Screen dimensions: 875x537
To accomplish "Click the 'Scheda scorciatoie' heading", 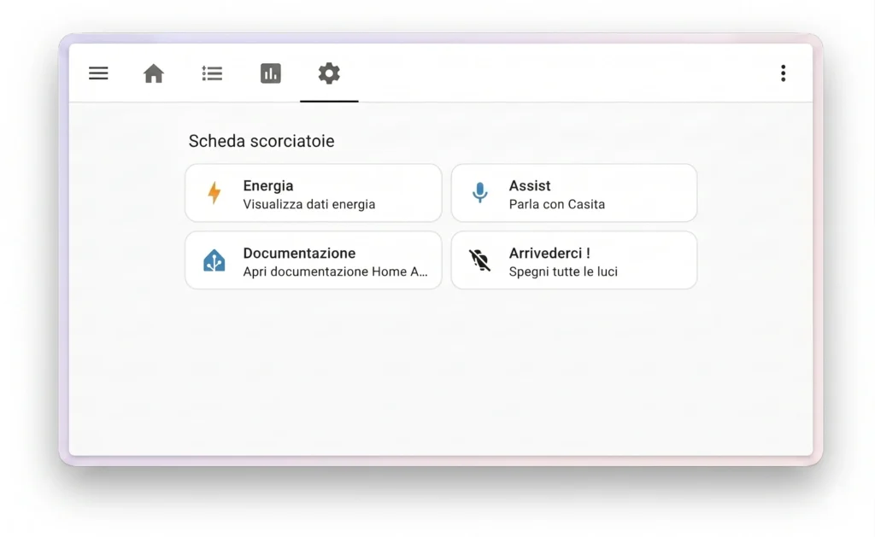I will [261, 141].
